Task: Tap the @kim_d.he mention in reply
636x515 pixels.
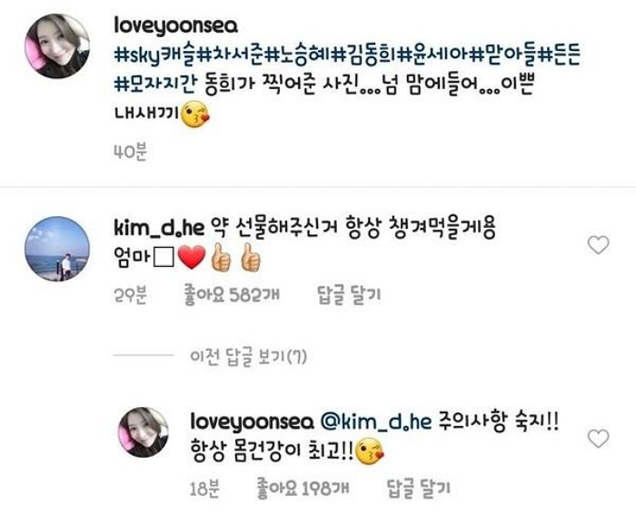Action: point(376,422)
